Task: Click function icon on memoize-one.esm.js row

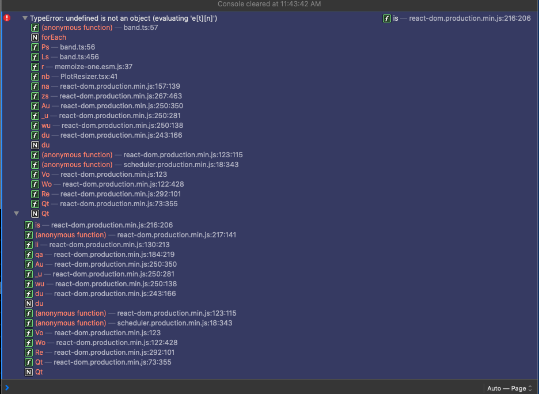Action: 35,67
